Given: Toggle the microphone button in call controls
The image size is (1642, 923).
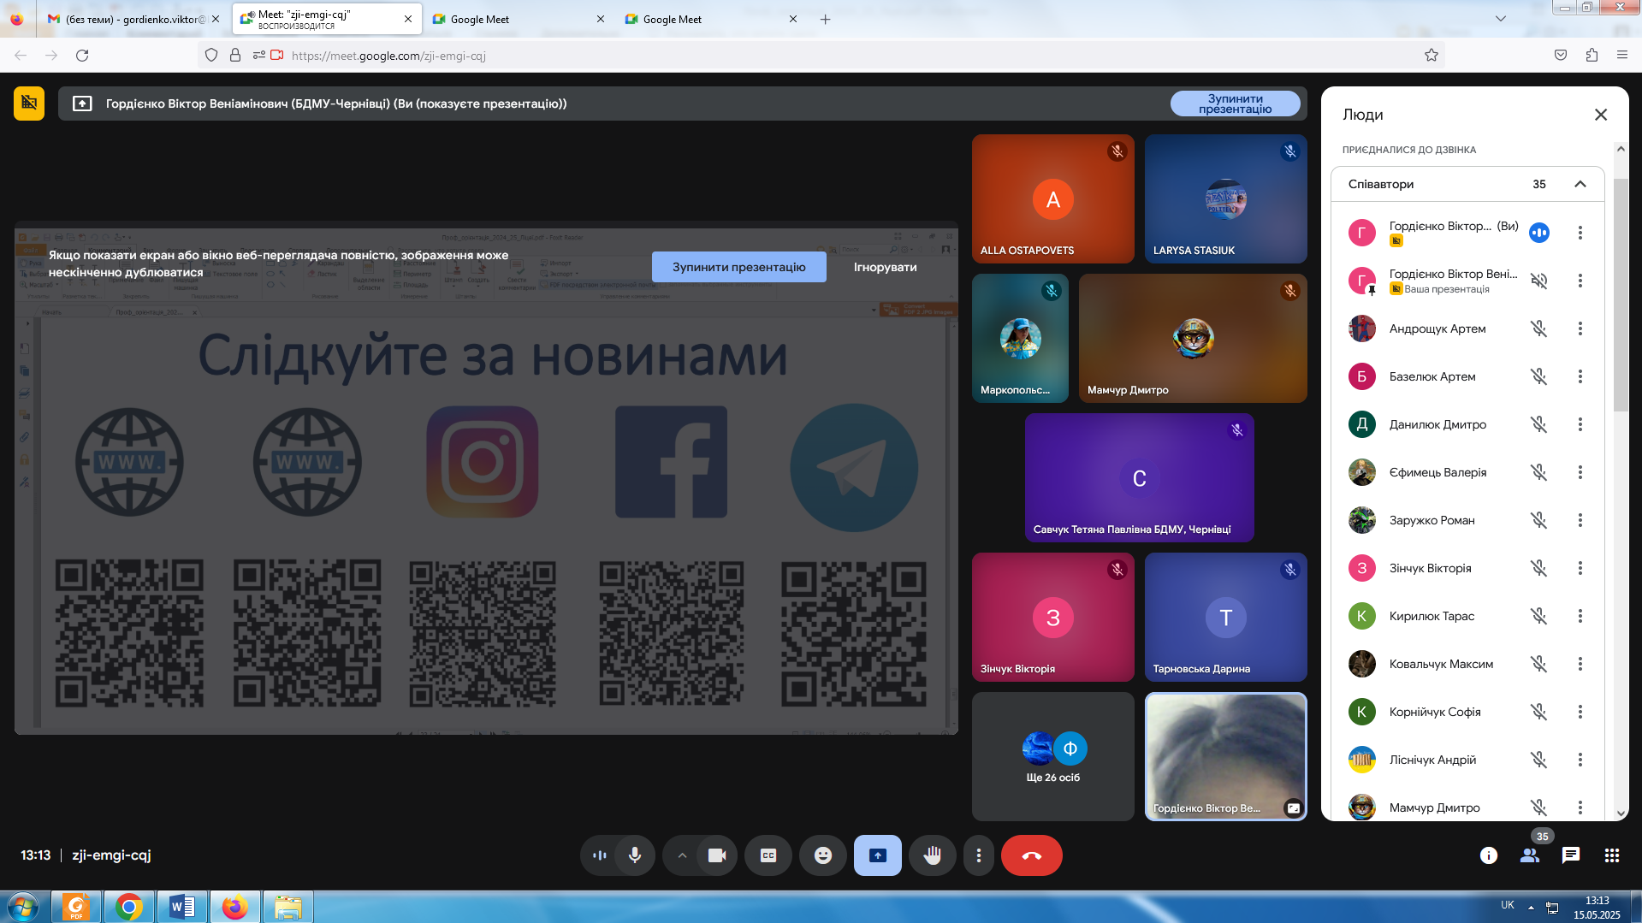Looking at the screenshot, I should click(634, 855).
